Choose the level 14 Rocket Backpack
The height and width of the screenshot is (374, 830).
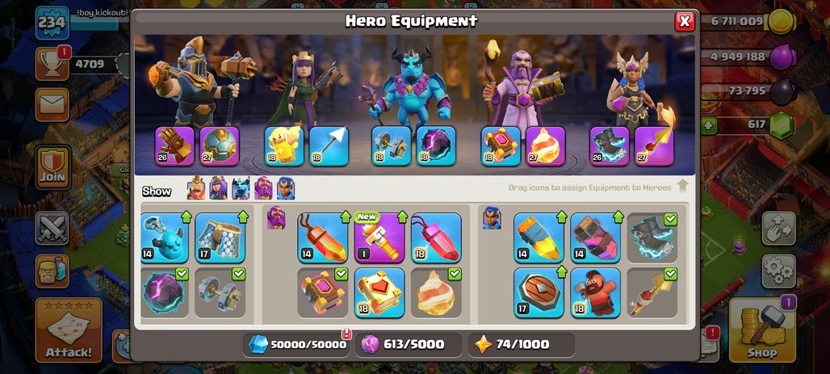click(539, 237)
